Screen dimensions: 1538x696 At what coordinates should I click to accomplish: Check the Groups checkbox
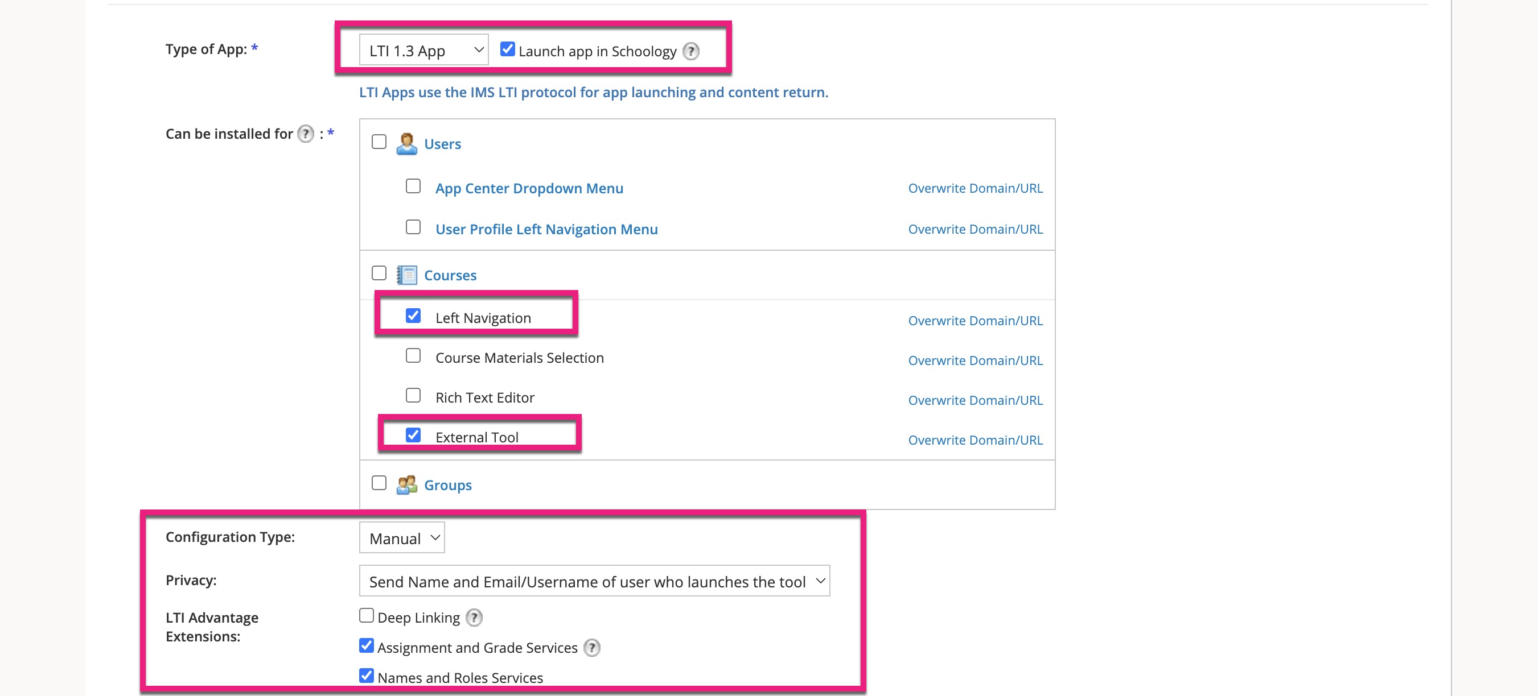(379, 483)
